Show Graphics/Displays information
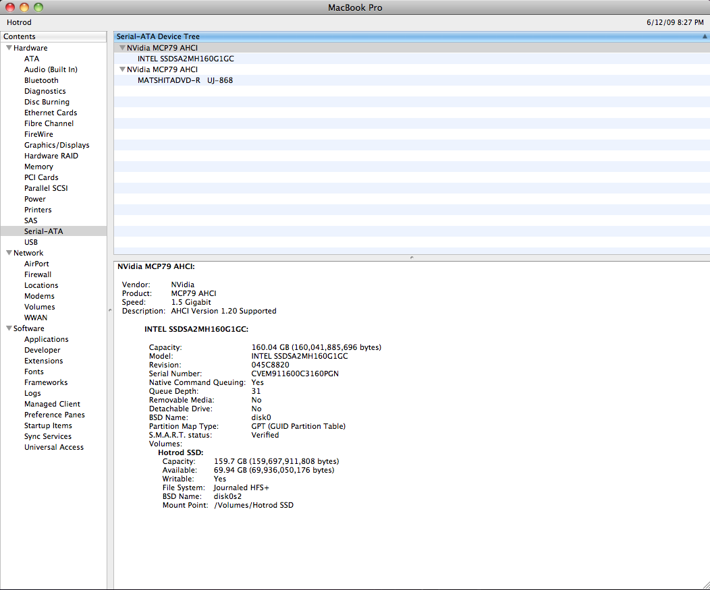The image size is (710, 590). (x=57, y=145)
